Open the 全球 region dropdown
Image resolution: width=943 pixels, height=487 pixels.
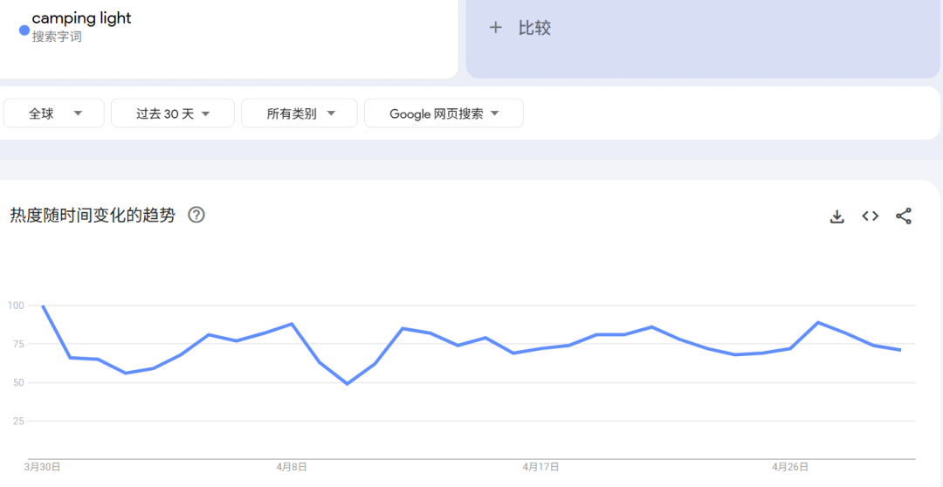[54, 113]
